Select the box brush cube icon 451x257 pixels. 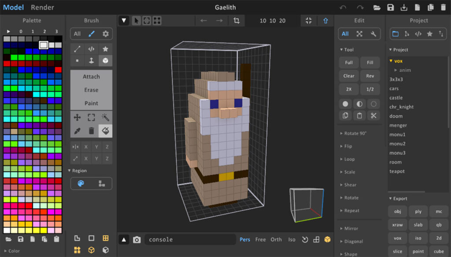click(x=105, y=61)
